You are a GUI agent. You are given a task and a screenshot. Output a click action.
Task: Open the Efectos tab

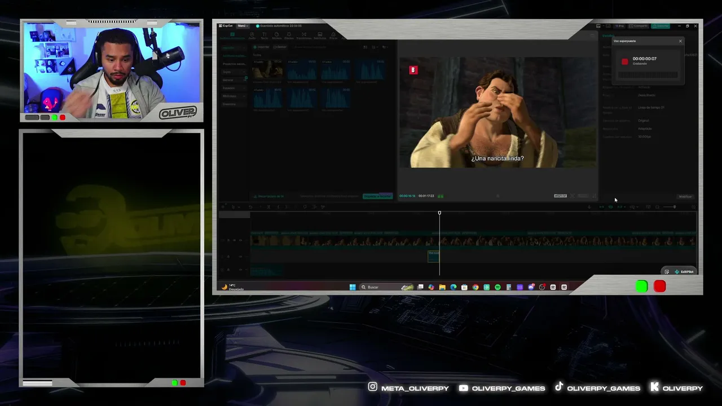coord(289,36)
